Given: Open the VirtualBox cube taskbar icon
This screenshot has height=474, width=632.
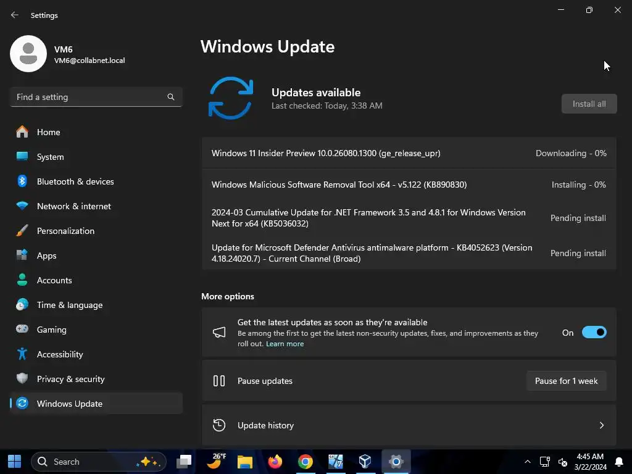Looking at the screenshot, I should [x=365, y=462].
